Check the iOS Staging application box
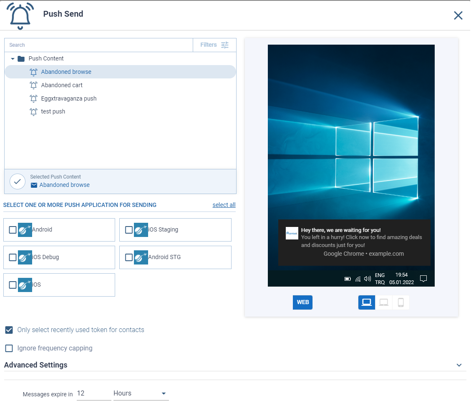Viewport: 471px width, 403px height. (x=129, y=230)
